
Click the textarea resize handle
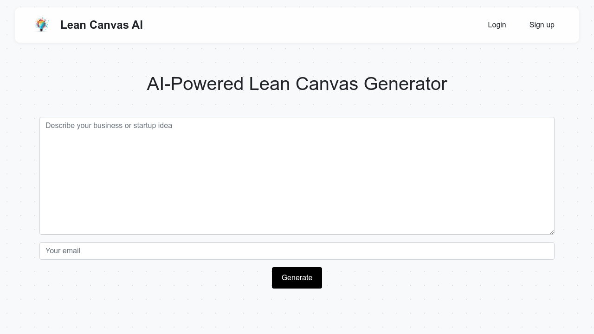(x=552, y=231)
